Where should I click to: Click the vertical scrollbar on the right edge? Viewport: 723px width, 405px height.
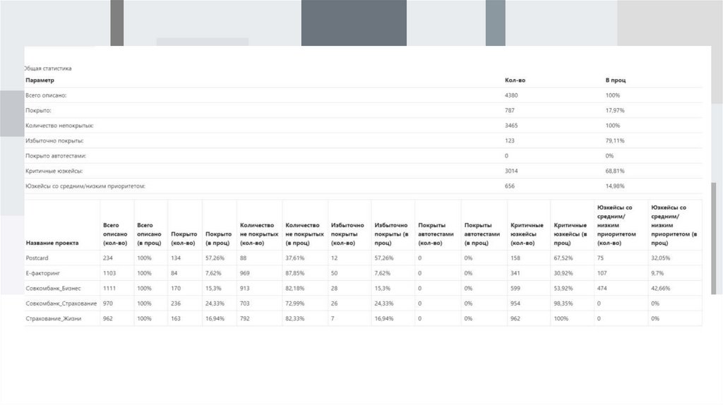712,240
